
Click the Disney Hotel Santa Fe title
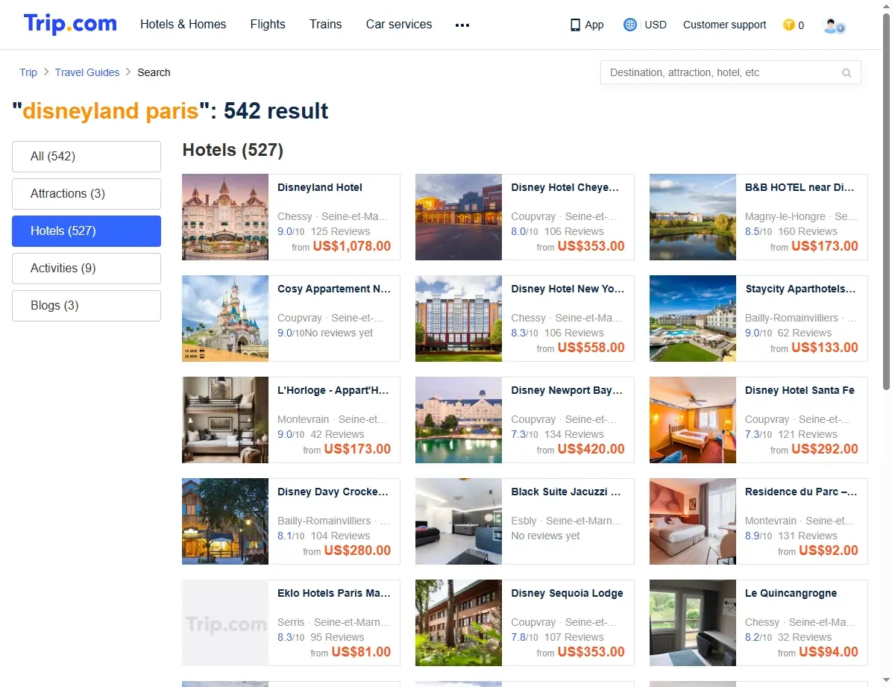[800, 390]
